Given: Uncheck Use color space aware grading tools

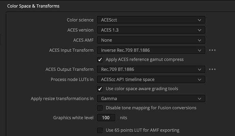Looking at the screenshot, I should (x=100, y=89).
